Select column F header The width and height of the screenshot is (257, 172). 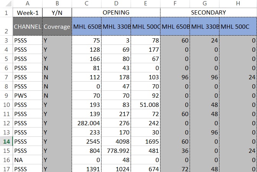point(175,4)
